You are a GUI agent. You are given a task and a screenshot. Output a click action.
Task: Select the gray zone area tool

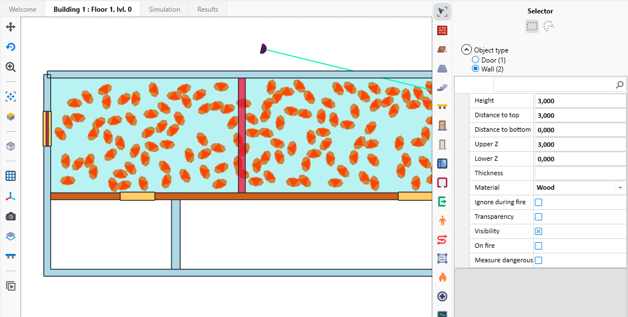[x=442, y=258]
